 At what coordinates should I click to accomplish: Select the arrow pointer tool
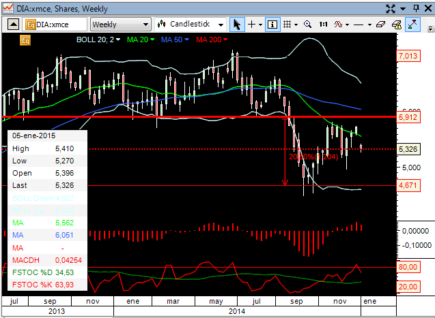(x=237, y=24)
